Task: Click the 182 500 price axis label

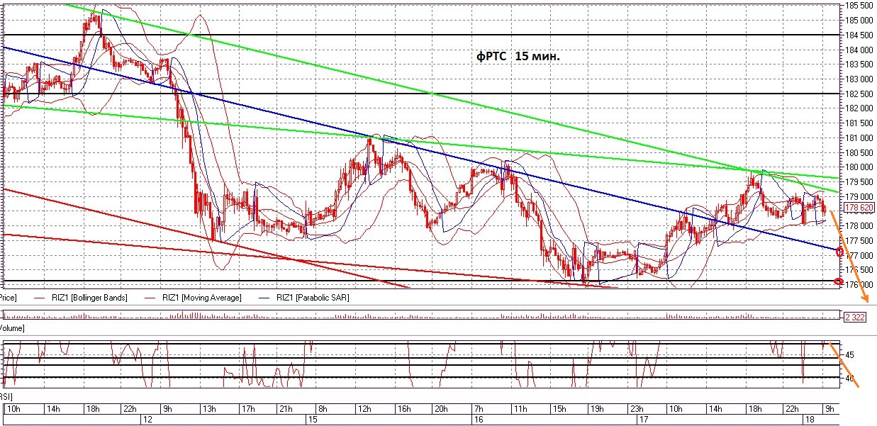Action: (859, 94)
